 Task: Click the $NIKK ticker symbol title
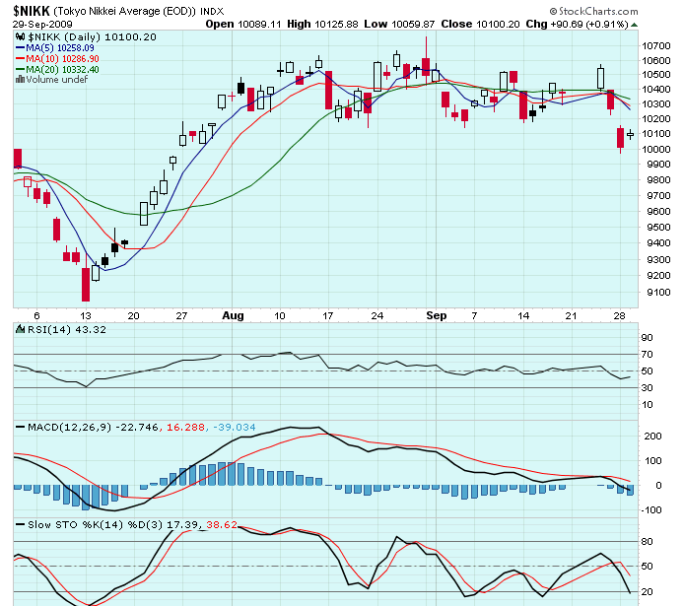32,11
